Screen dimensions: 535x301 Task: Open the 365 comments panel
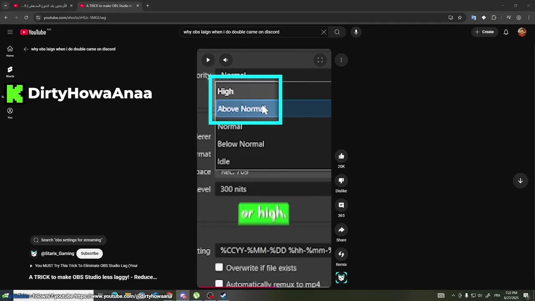click(x=341, y=205)
